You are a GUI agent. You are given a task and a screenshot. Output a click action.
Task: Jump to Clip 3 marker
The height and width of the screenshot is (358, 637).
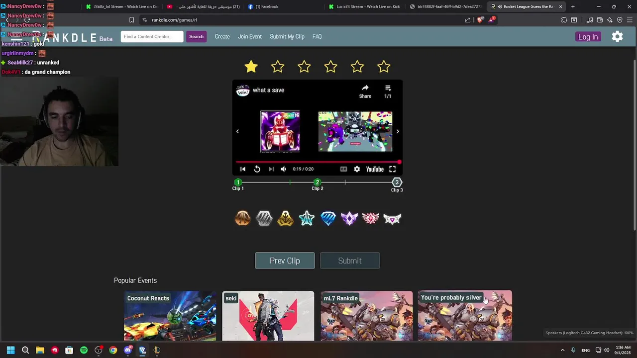pyautogui.click(x=397, y=182)
